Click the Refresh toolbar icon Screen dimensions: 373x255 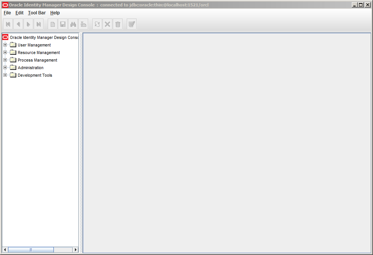[97, 24]
